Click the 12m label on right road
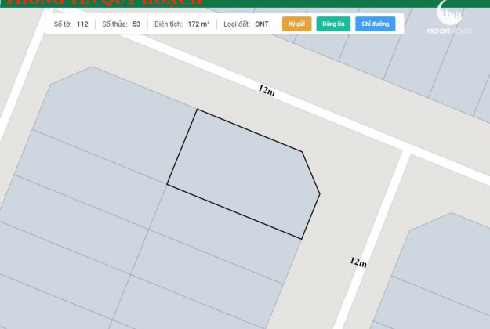Image resolution: width=490 pixels, height=329 pixels. pos(358,262)
